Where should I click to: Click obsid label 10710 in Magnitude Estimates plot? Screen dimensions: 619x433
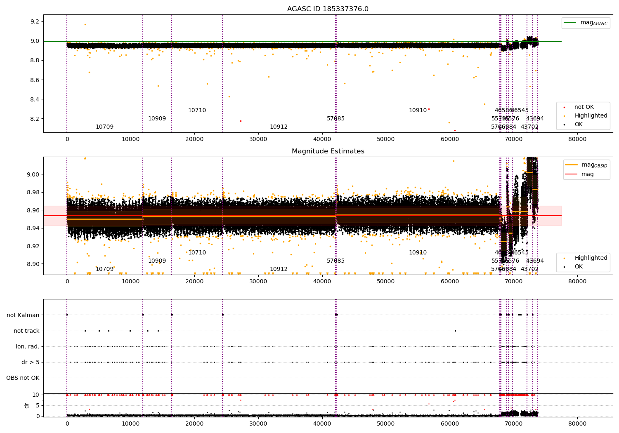pos(197,253)
